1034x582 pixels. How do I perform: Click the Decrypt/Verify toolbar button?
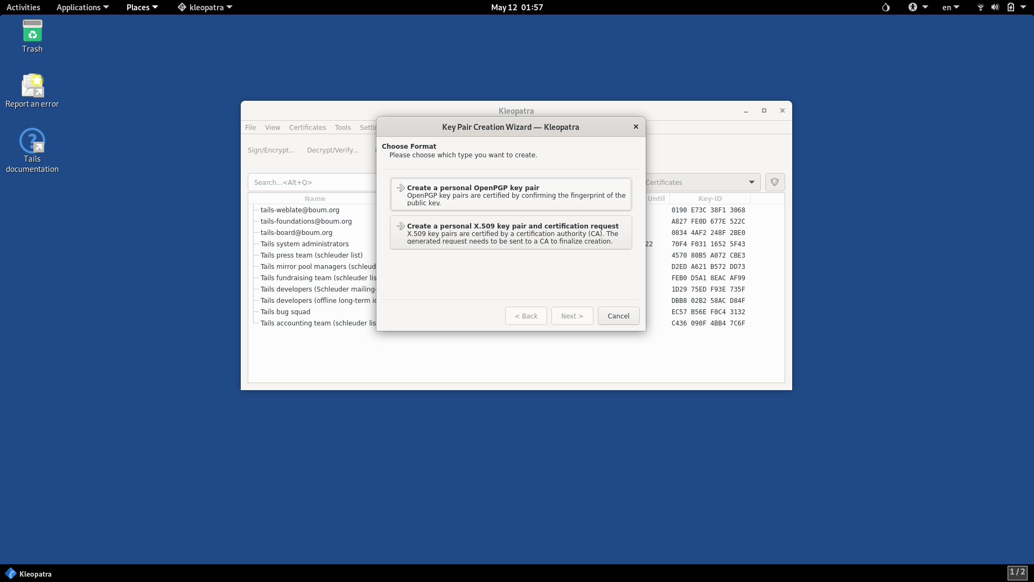pos(333,150)
